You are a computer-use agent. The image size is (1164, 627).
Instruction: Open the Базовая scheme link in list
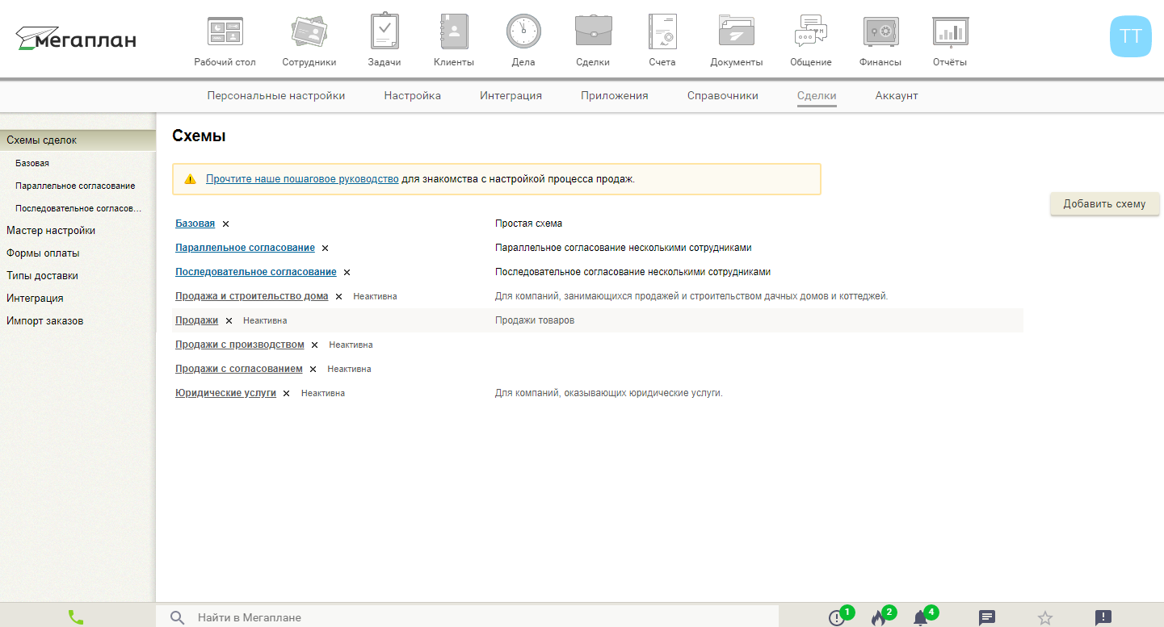point(195,224)
